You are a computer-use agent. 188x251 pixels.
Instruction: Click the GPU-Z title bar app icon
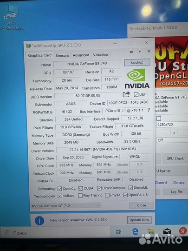coord(28,46)
